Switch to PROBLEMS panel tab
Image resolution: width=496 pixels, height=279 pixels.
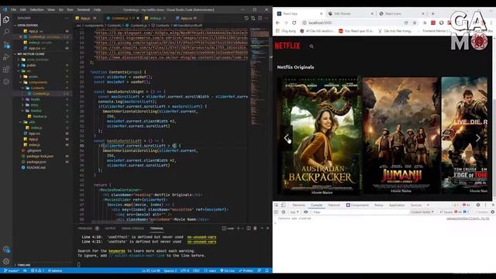click(85, 229)
